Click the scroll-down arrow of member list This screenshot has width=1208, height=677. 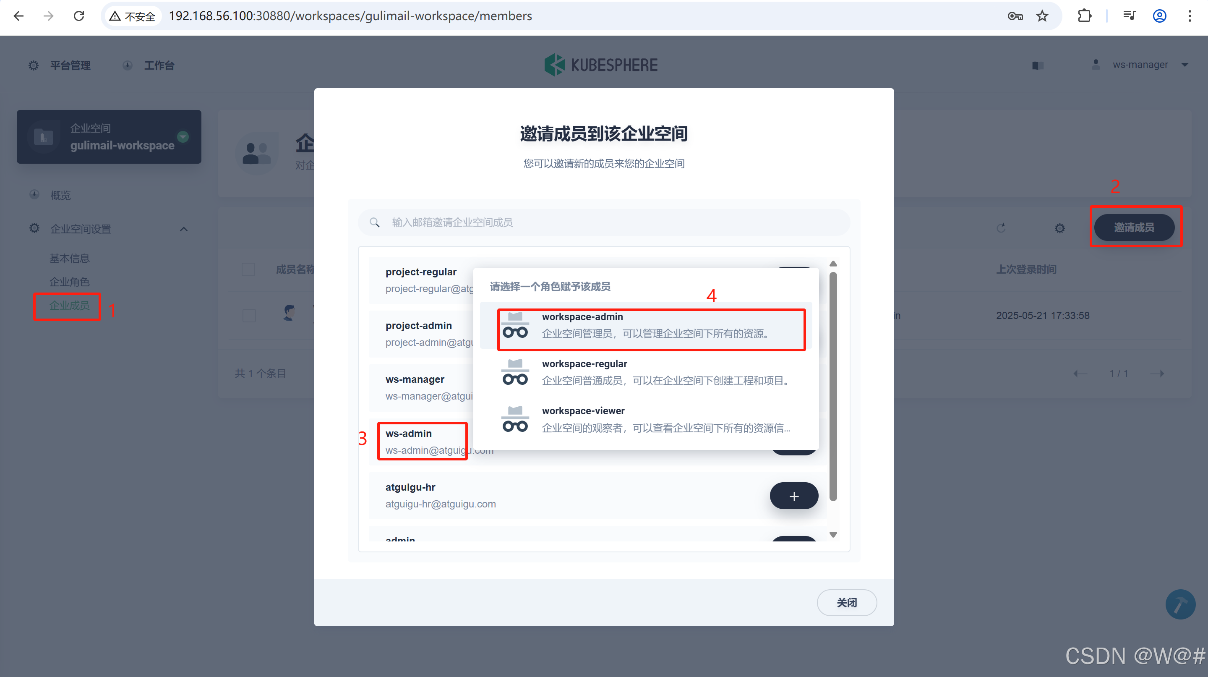coord(833,534)
